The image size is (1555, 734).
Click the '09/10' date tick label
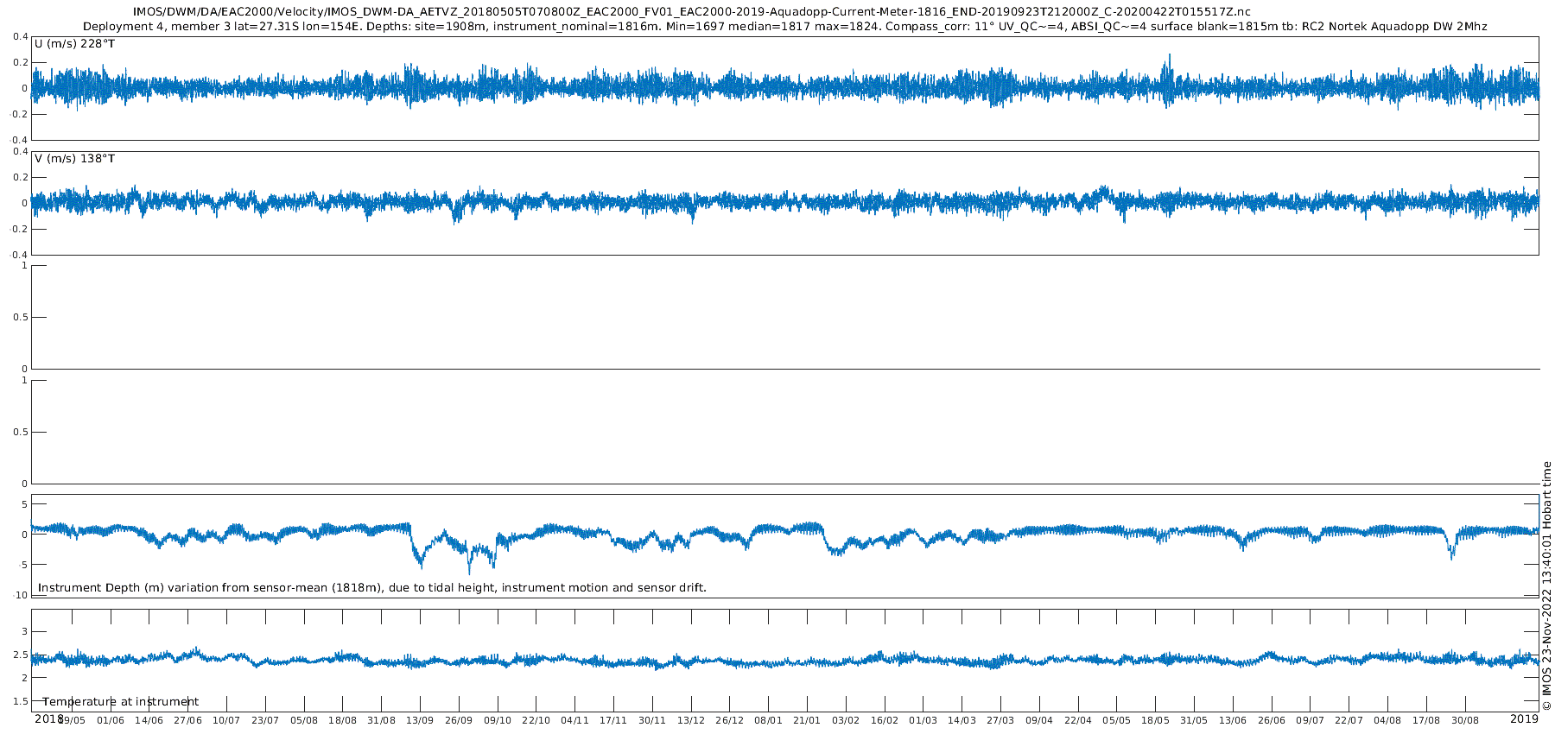click(x=498, y=720)
